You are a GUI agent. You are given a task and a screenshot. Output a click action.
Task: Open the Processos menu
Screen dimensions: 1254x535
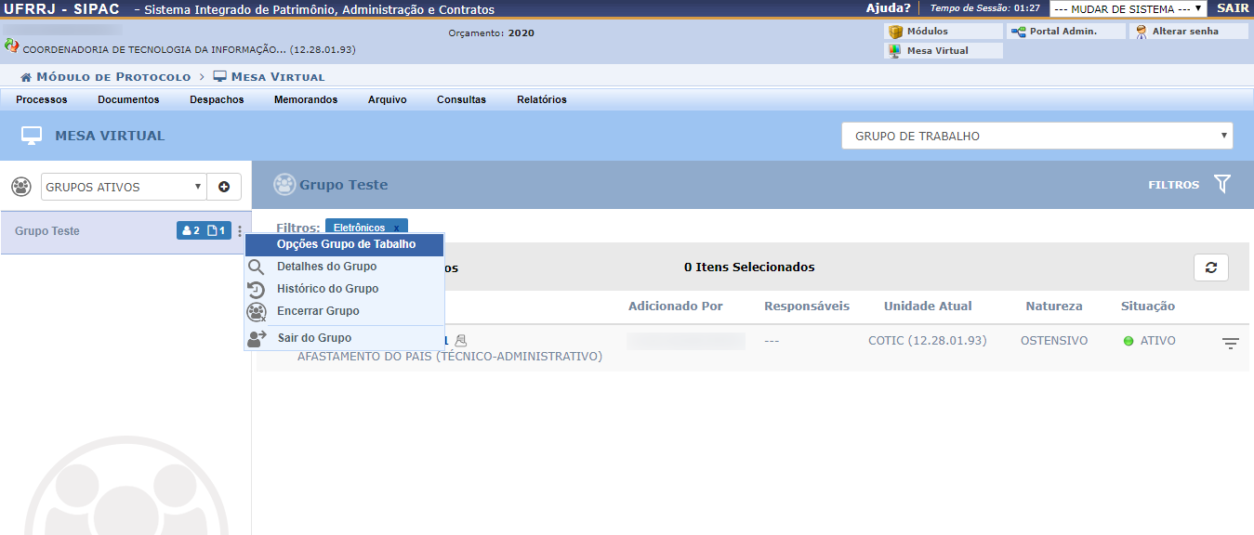pyautogui.click(x=42, y=99)
